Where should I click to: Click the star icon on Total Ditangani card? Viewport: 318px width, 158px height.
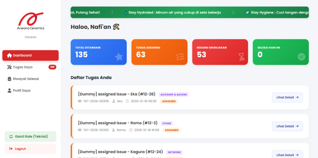point(119,57)
